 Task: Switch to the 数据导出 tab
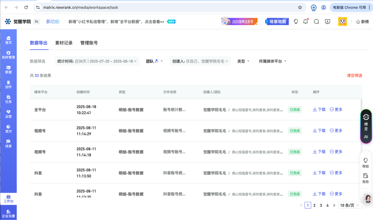(x=39, y=43)
